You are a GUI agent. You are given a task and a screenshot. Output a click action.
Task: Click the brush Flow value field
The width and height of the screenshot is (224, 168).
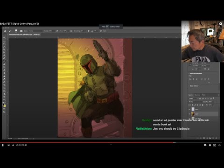(65, 31)
